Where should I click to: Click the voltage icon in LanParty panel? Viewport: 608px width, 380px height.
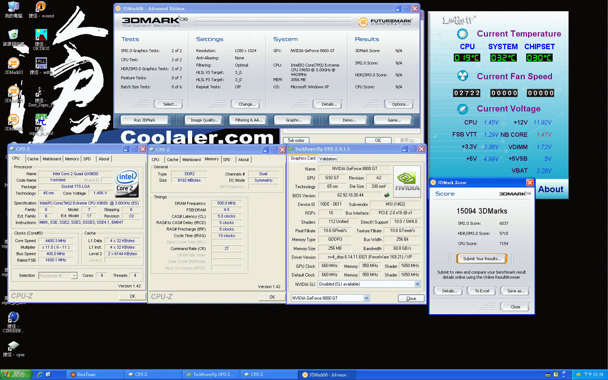tap(462, 109)
